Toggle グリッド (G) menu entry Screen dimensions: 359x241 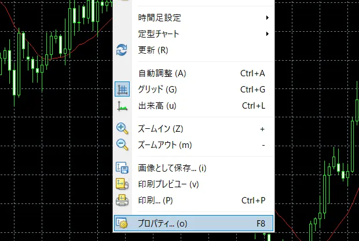pos(194,90)
